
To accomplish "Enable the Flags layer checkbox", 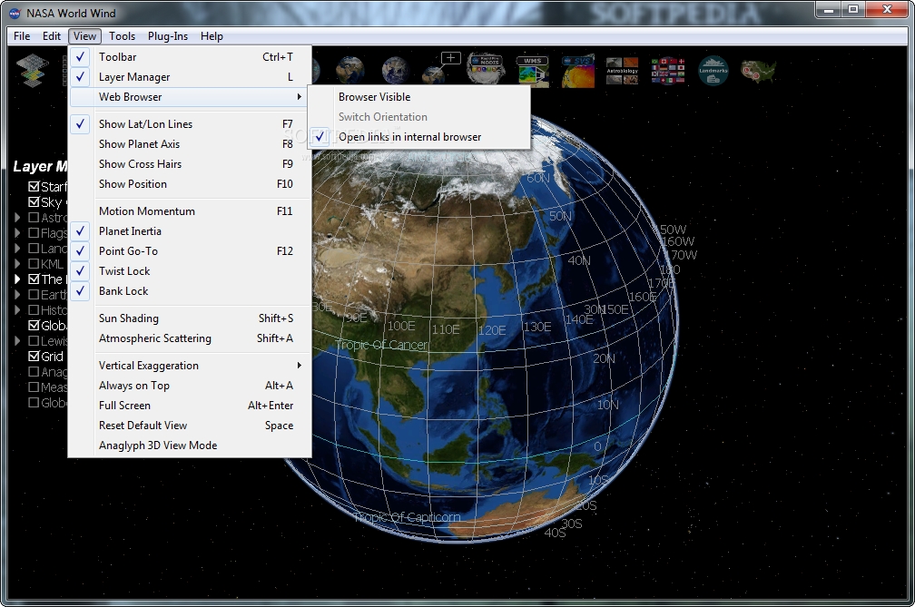I will [x=34, y=232].
